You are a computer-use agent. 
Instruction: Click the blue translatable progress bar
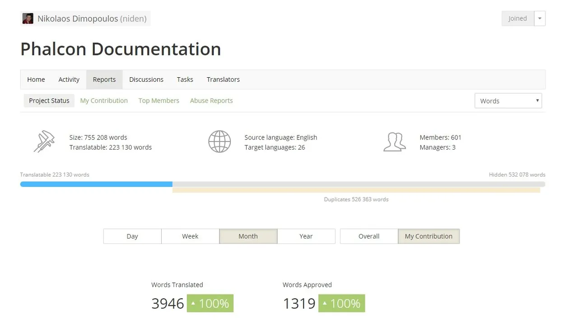point(96,184)
